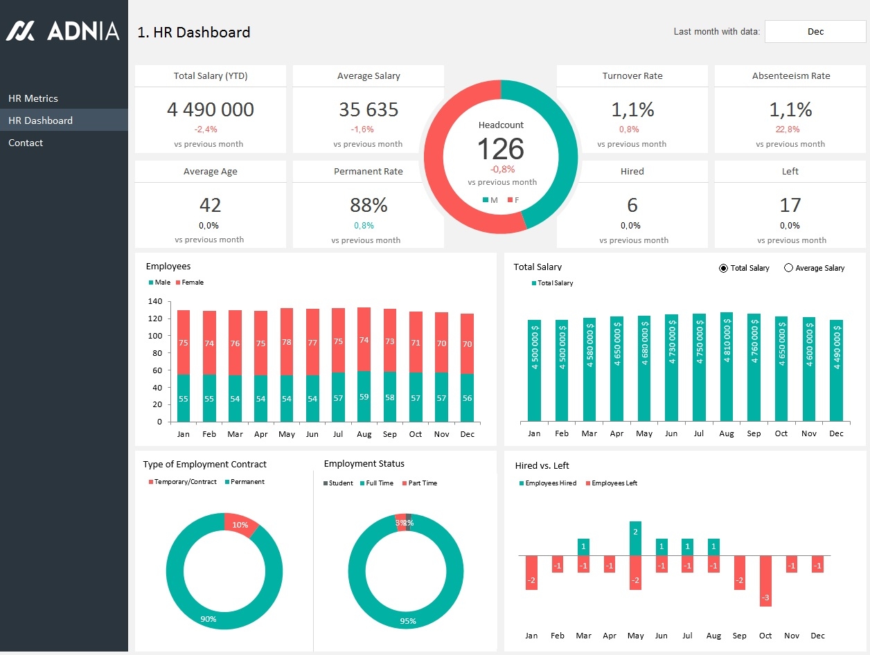Select the HR Dashboard sidebar entry
Viewport: 870px width, 655px height.
pos(39,120)
